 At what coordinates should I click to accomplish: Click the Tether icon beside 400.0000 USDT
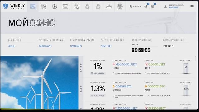coord(114,64)
